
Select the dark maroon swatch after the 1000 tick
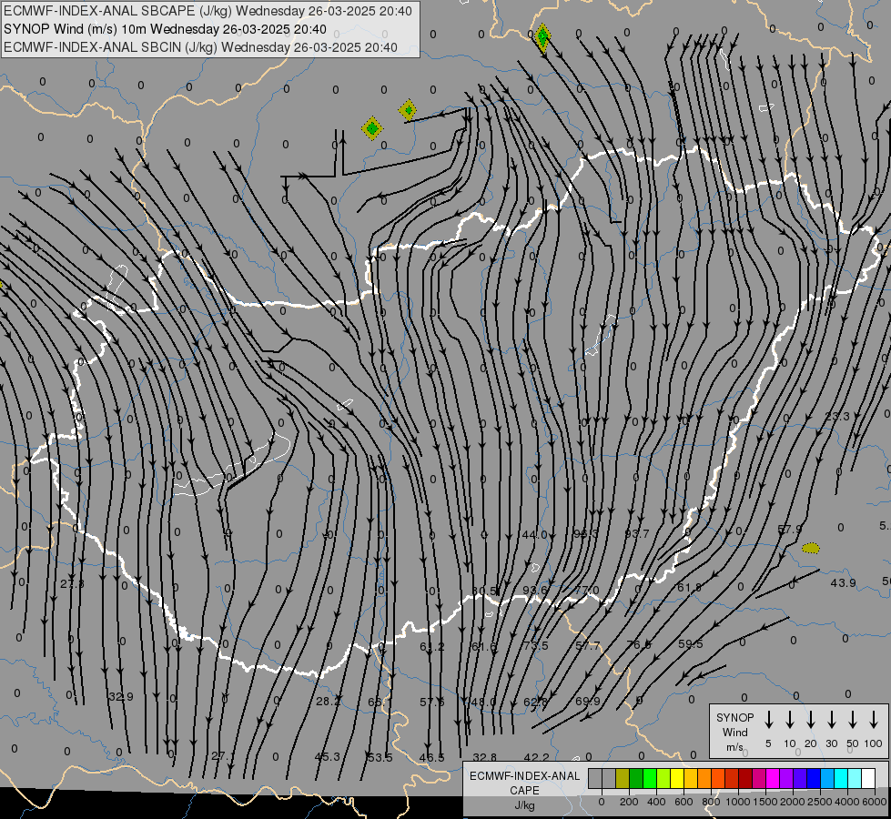pyautogui.click(x=745, y=778)
